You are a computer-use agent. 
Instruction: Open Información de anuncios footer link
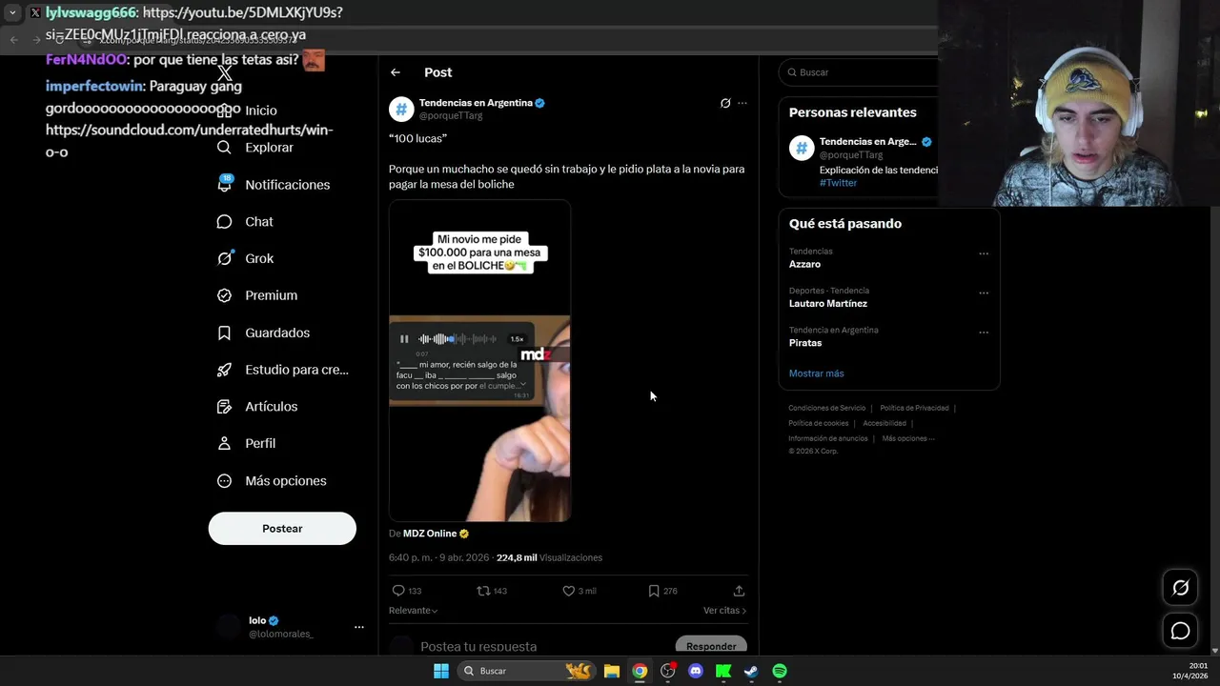[x=828, y=438]
